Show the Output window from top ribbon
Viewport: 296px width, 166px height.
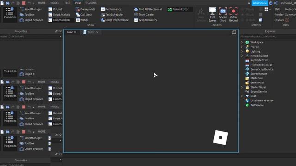click(55, 9)
